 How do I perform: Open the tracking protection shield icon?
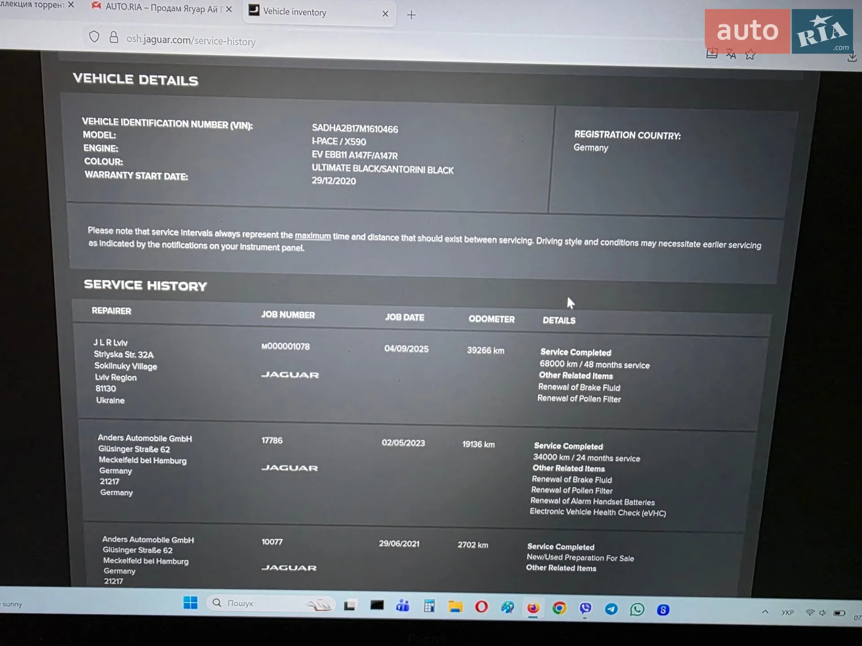(94, 36)
